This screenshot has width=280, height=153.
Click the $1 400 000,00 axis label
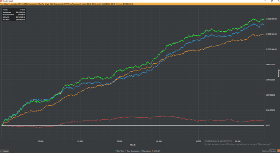[271, 19]
